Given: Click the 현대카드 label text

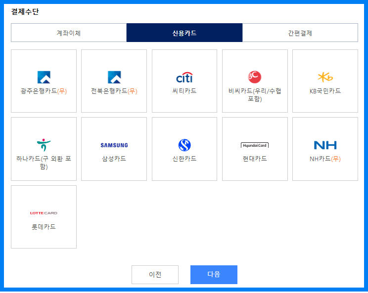Looking at the screenshot, I should pyautogui.click(x=255, y=159).
